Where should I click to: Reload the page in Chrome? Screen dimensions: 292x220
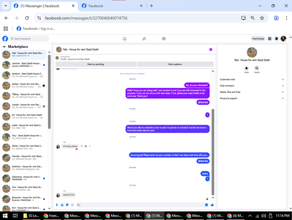(27, 18)
